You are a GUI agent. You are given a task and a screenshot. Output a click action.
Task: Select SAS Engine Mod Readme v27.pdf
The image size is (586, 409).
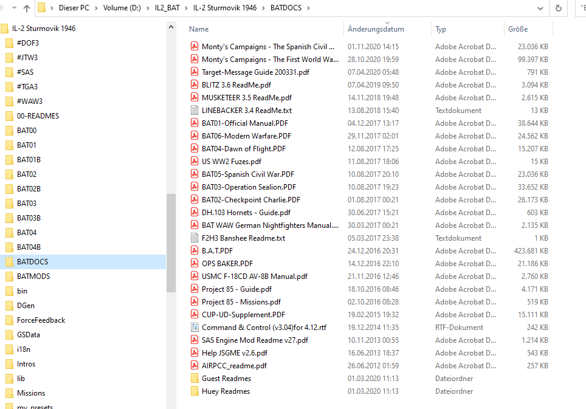tap(255, 340)
